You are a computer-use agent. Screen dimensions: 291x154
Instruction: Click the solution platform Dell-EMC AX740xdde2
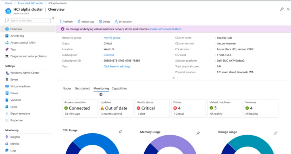click(x=230, y=61)
